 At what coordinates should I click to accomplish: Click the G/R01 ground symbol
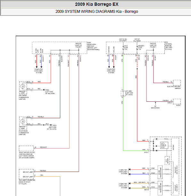(51, 125)
